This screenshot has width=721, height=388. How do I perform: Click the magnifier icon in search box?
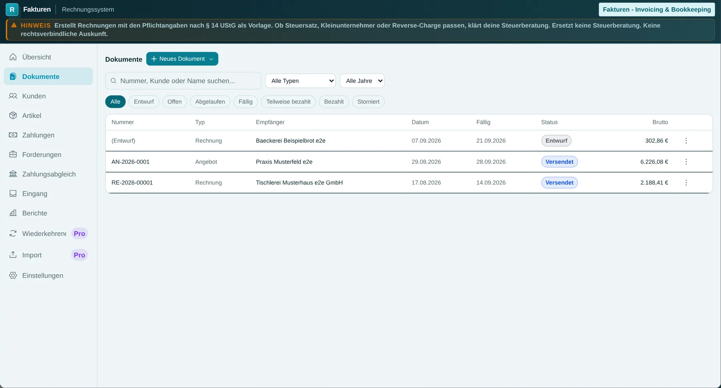[113, 81]
